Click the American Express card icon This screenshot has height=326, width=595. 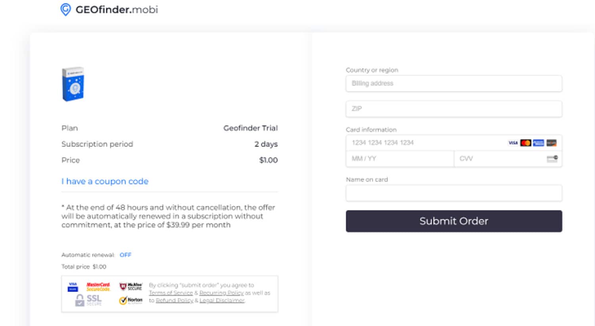coord(538,143)
